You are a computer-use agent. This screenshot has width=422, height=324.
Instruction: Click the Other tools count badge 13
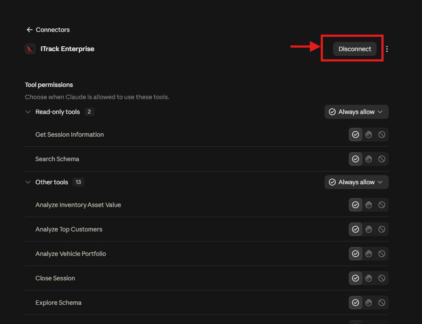[78, 182]
